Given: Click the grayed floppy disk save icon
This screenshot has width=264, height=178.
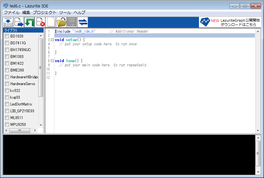Looking at the screenshot, I should 72,22.
